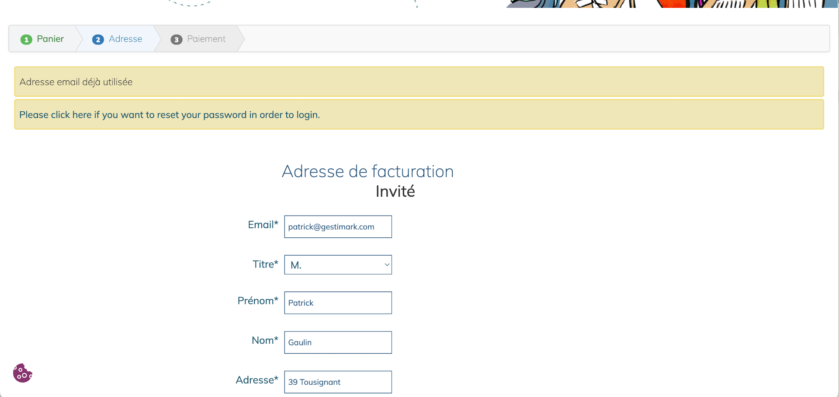839x397 pixels.
Task: Click the Prénom* label text
Action: click(258, 301)
